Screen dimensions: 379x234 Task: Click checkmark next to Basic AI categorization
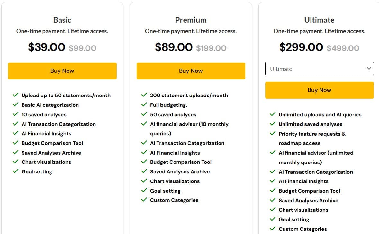(x=15, y=105)
